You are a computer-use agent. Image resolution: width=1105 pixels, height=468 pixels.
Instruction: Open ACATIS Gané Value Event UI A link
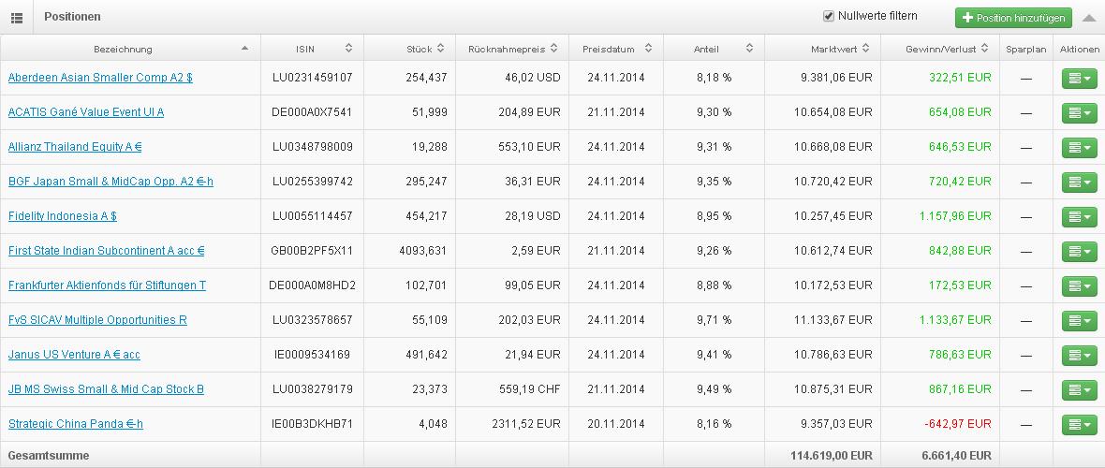coord(86,112)
